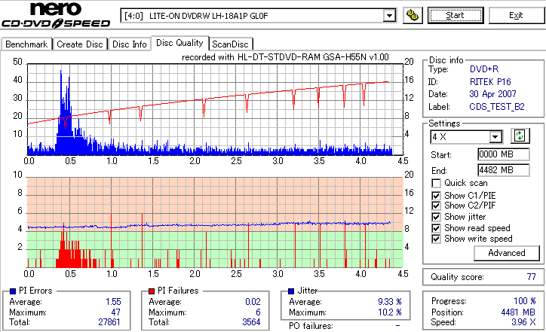Expand the 4 X speed dropdown
Image resolution: width=546 pixels, height=332 pixels.
pyautogui.click(x=495, y=137)
